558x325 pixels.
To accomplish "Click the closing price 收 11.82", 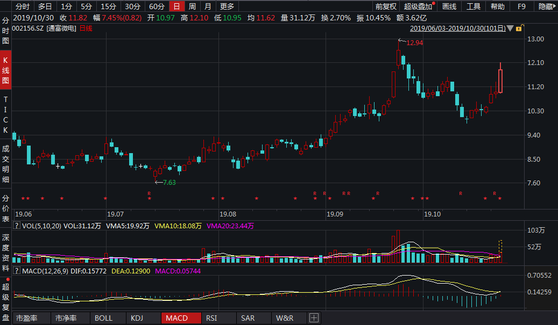I will pyautogui.click(x=74, y=18).
